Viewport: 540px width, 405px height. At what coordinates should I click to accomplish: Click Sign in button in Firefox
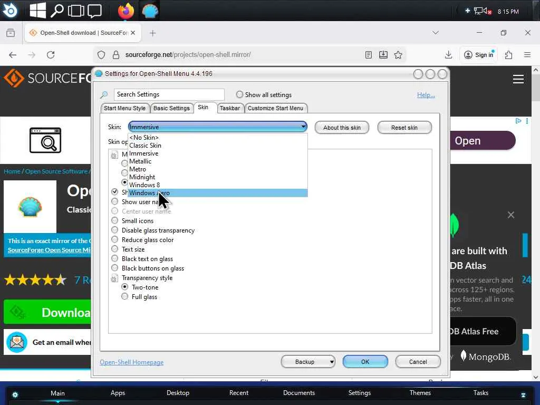pos(479,55)
